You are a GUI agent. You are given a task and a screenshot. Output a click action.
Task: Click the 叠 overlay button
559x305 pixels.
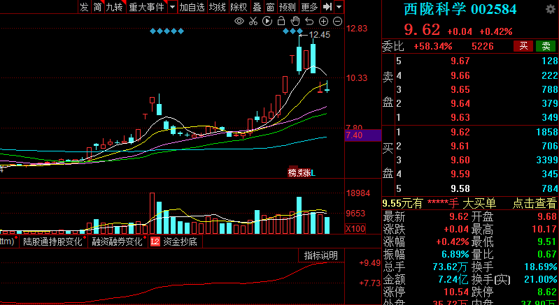click(257, 7)
